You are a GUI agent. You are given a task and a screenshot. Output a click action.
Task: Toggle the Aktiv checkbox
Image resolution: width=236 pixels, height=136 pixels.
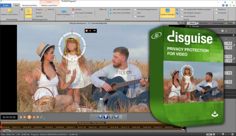pyautogui.click(x=136, y=13)
